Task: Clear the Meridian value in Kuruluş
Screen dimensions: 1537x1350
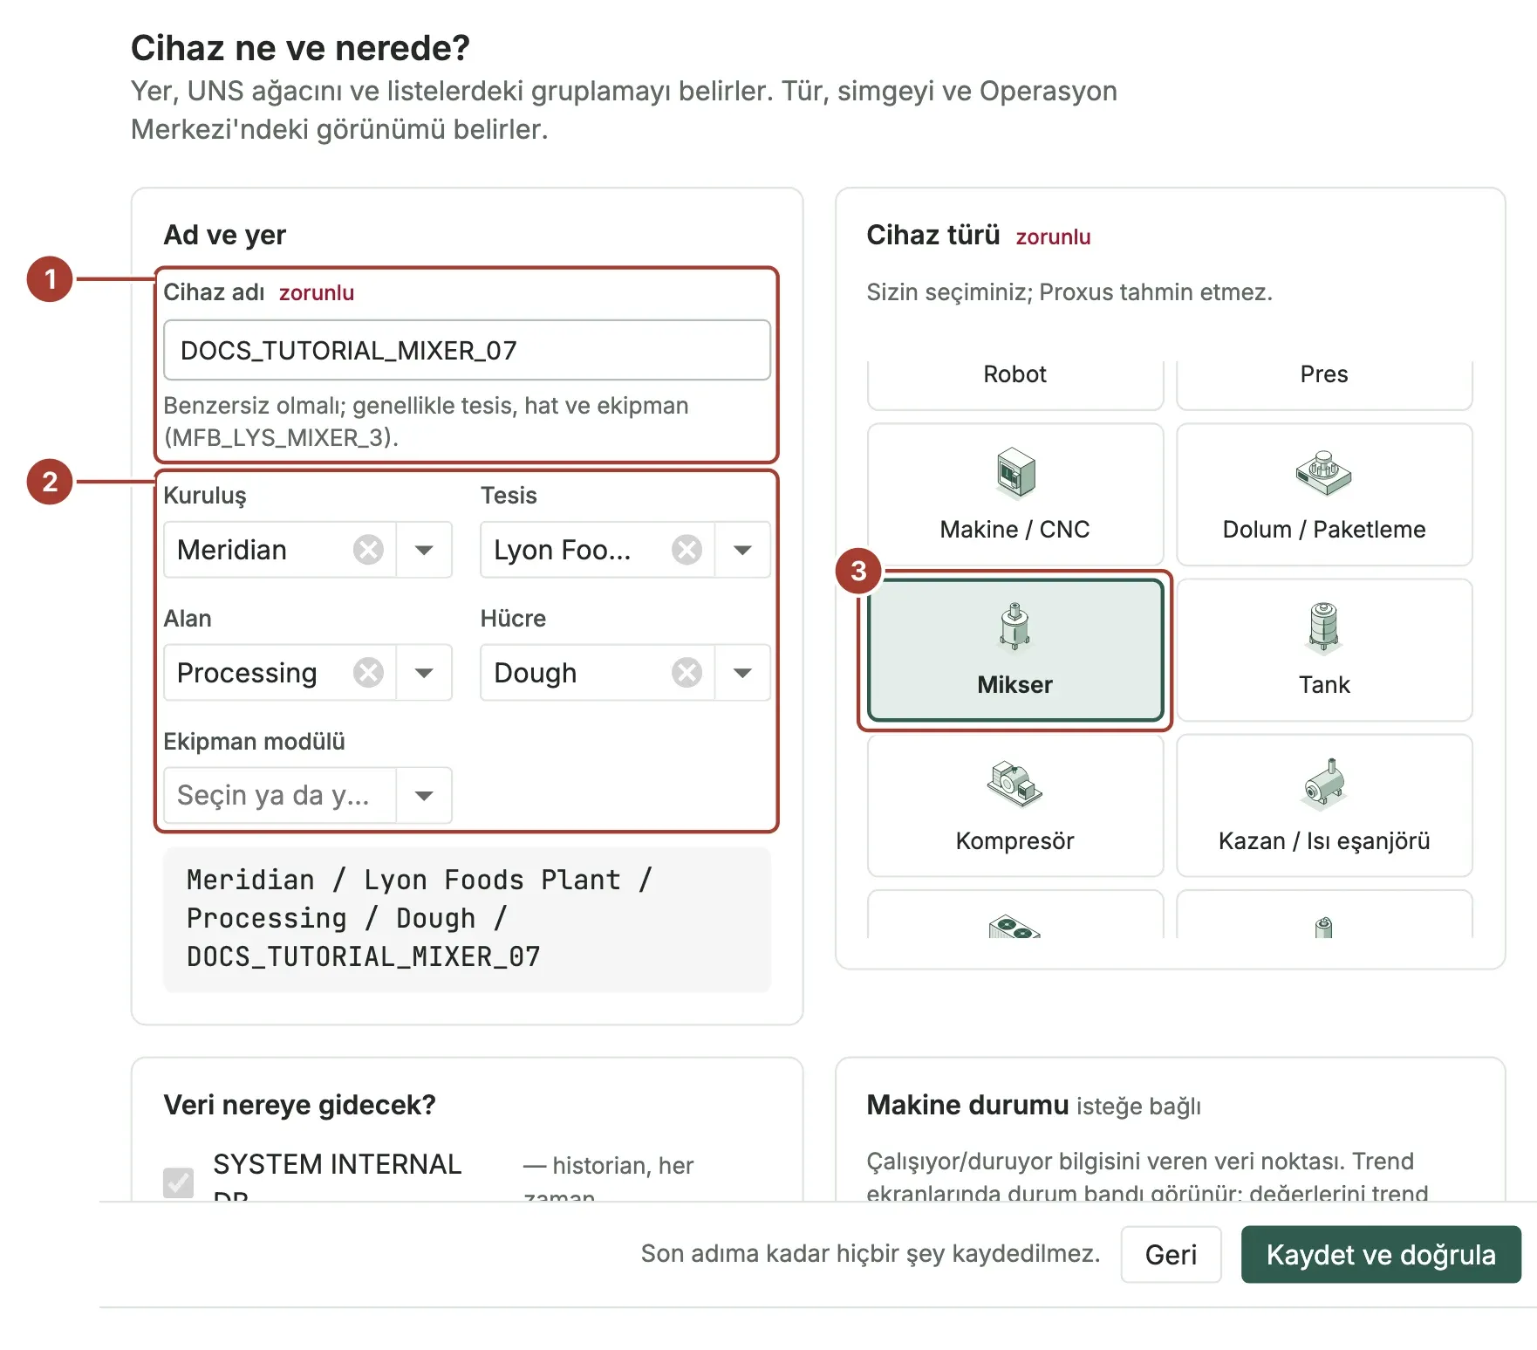Action: point(368,550)
